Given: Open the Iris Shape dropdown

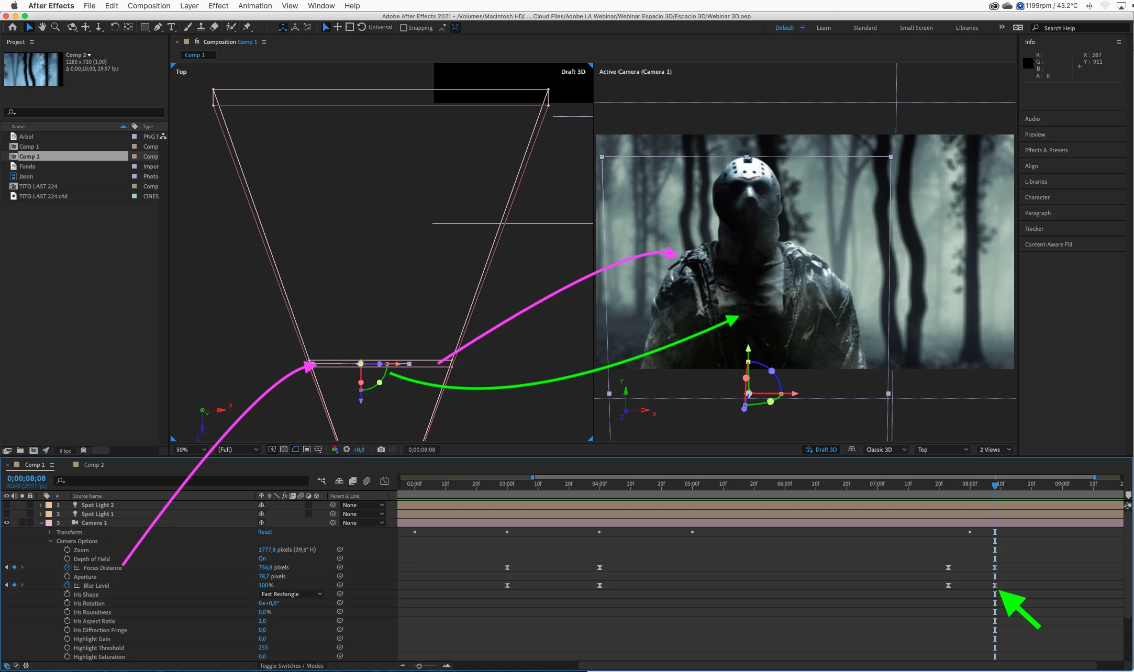Looking at the screenshot, I should pos(292,594).
